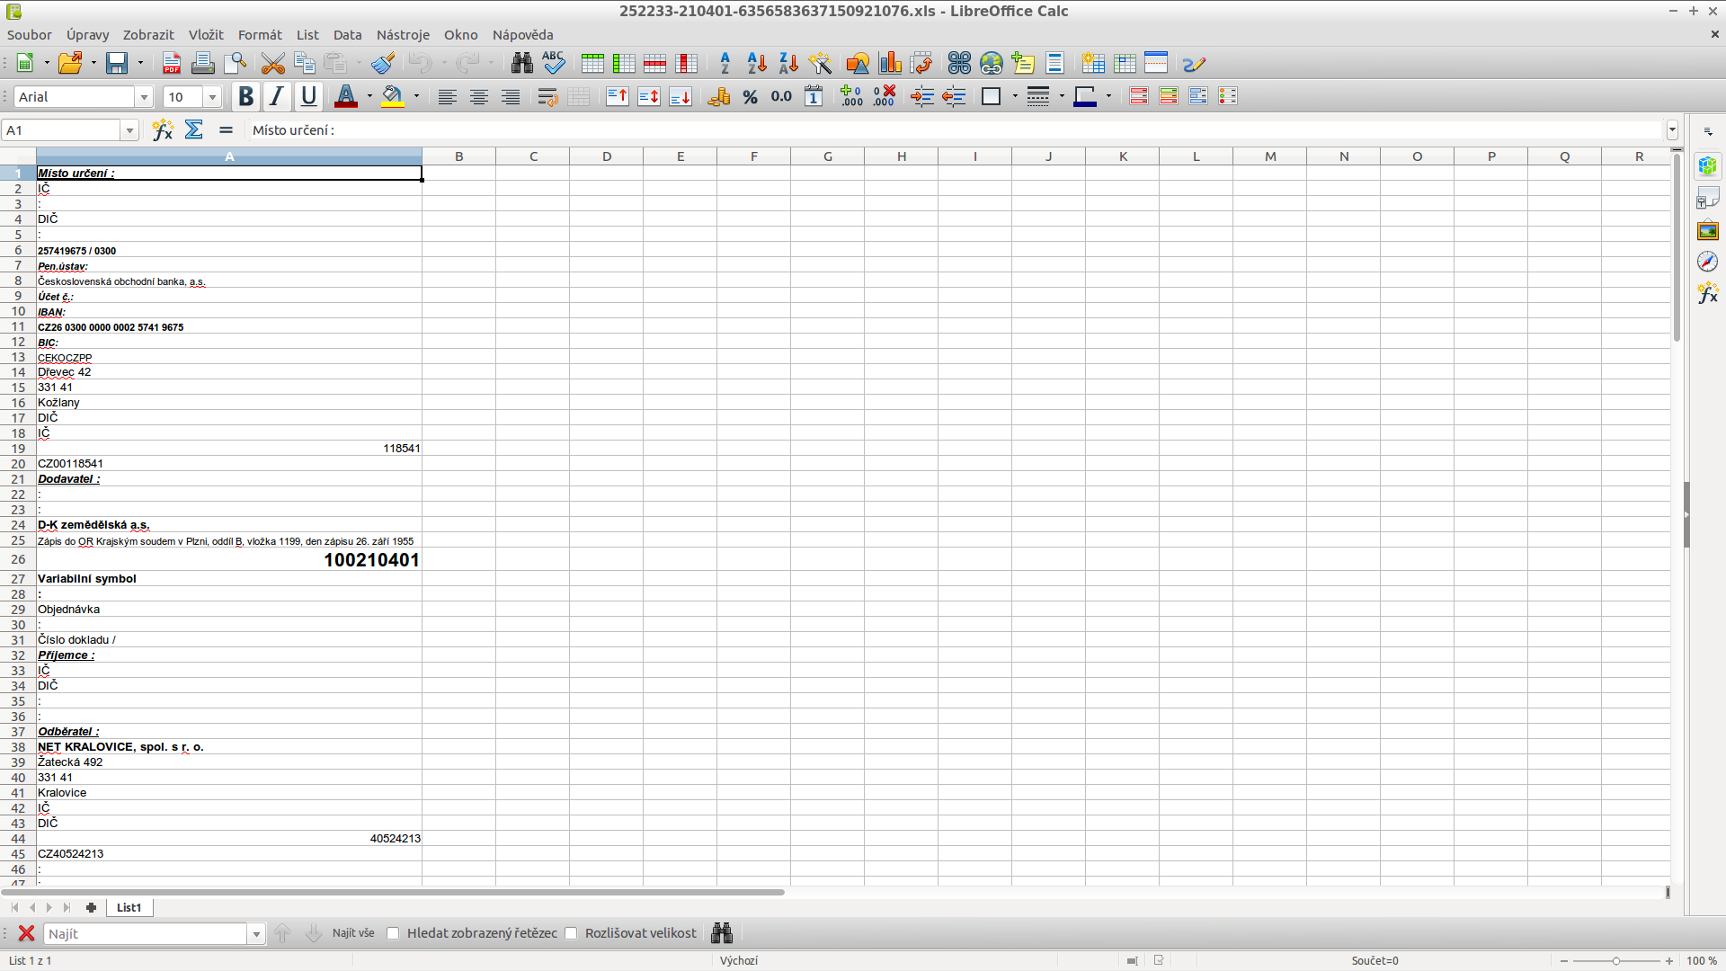Export directly as PDF icon
Image resolution: width=1726 pixels, height=971 pixels.
pos(171,63)
